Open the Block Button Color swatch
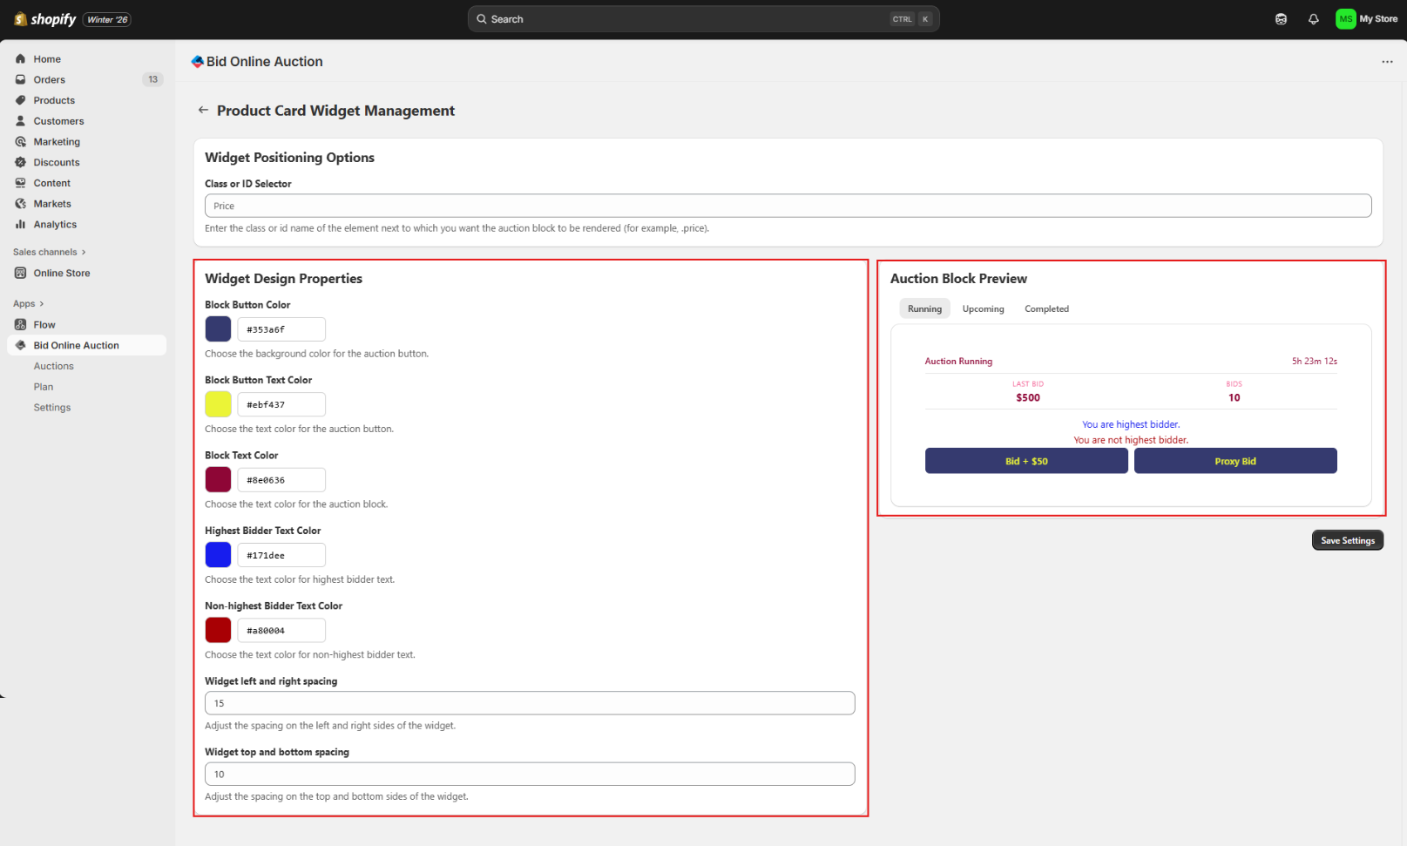Screen dimensions: 1407x846 218,329
